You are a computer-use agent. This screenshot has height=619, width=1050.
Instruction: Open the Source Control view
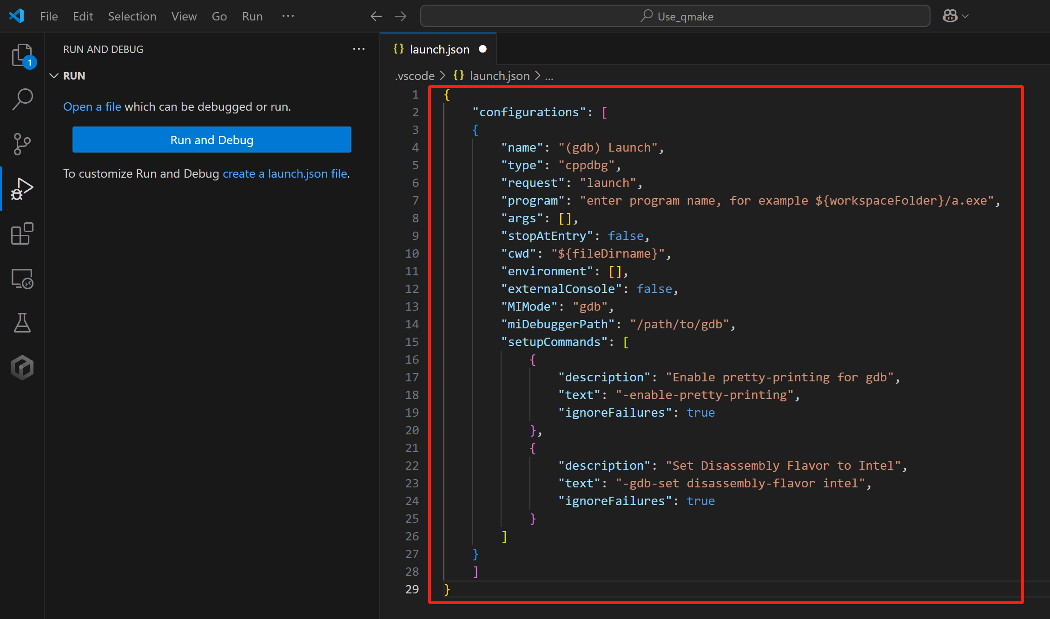(22, 144)
